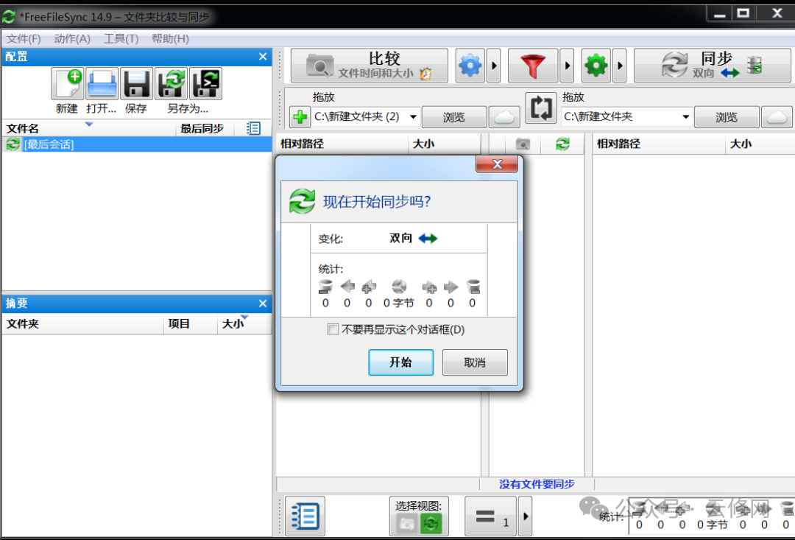Expand the arrow next to filter funnel

click(x=567, y=66)
